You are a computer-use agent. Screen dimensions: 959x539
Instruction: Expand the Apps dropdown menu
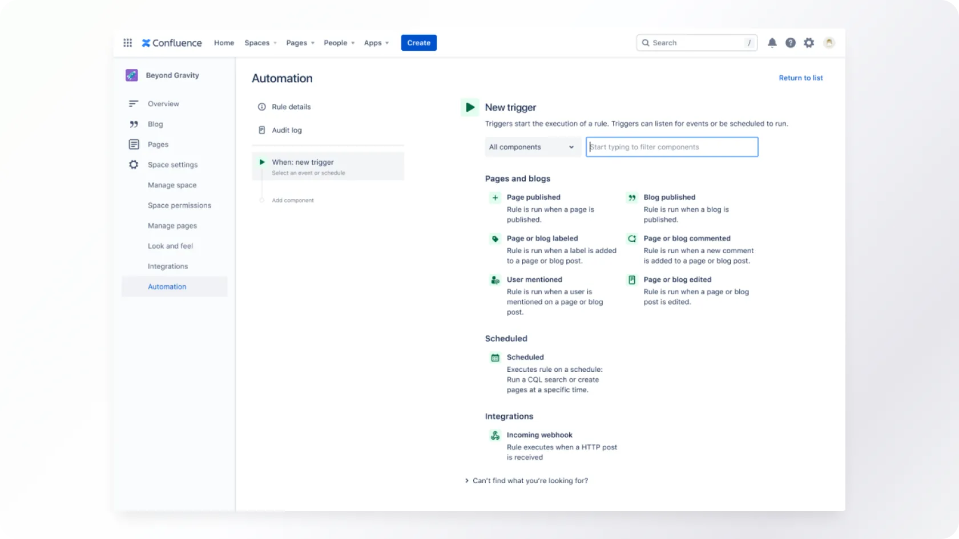[x=376, y=43]
